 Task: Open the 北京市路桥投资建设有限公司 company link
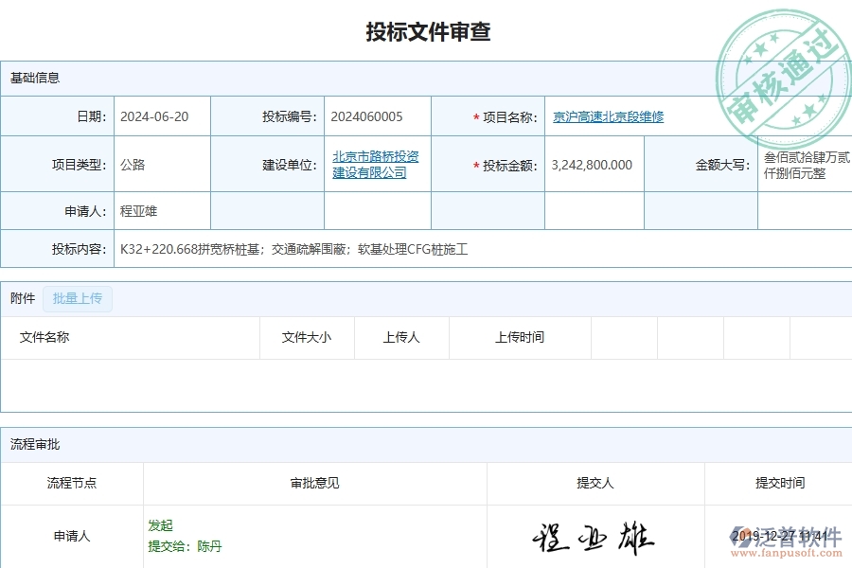(375, 164)
